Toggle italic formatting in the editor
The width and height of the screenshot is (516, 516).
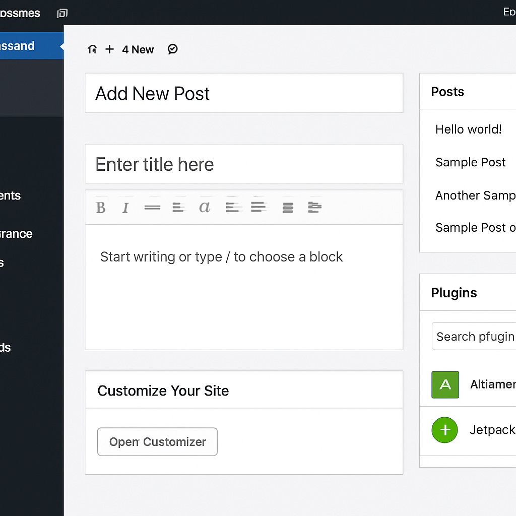(125, 208)
